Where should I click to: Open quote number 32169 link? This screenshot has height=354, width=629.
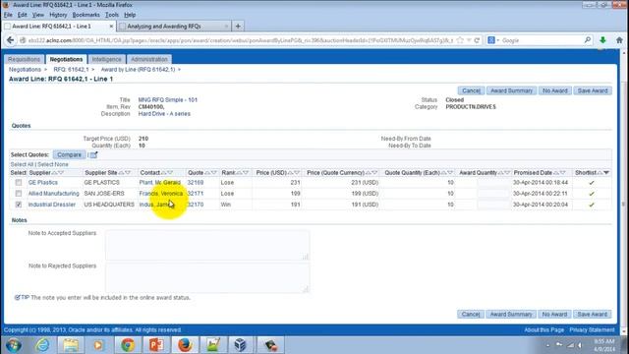[x=196, y=183]
